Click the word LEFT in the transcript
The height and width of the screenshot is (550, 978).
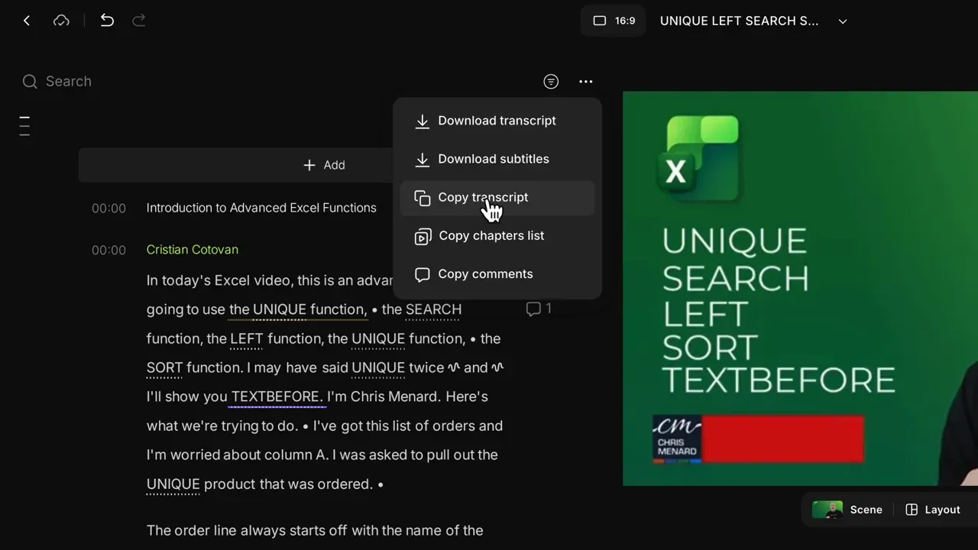246,338
